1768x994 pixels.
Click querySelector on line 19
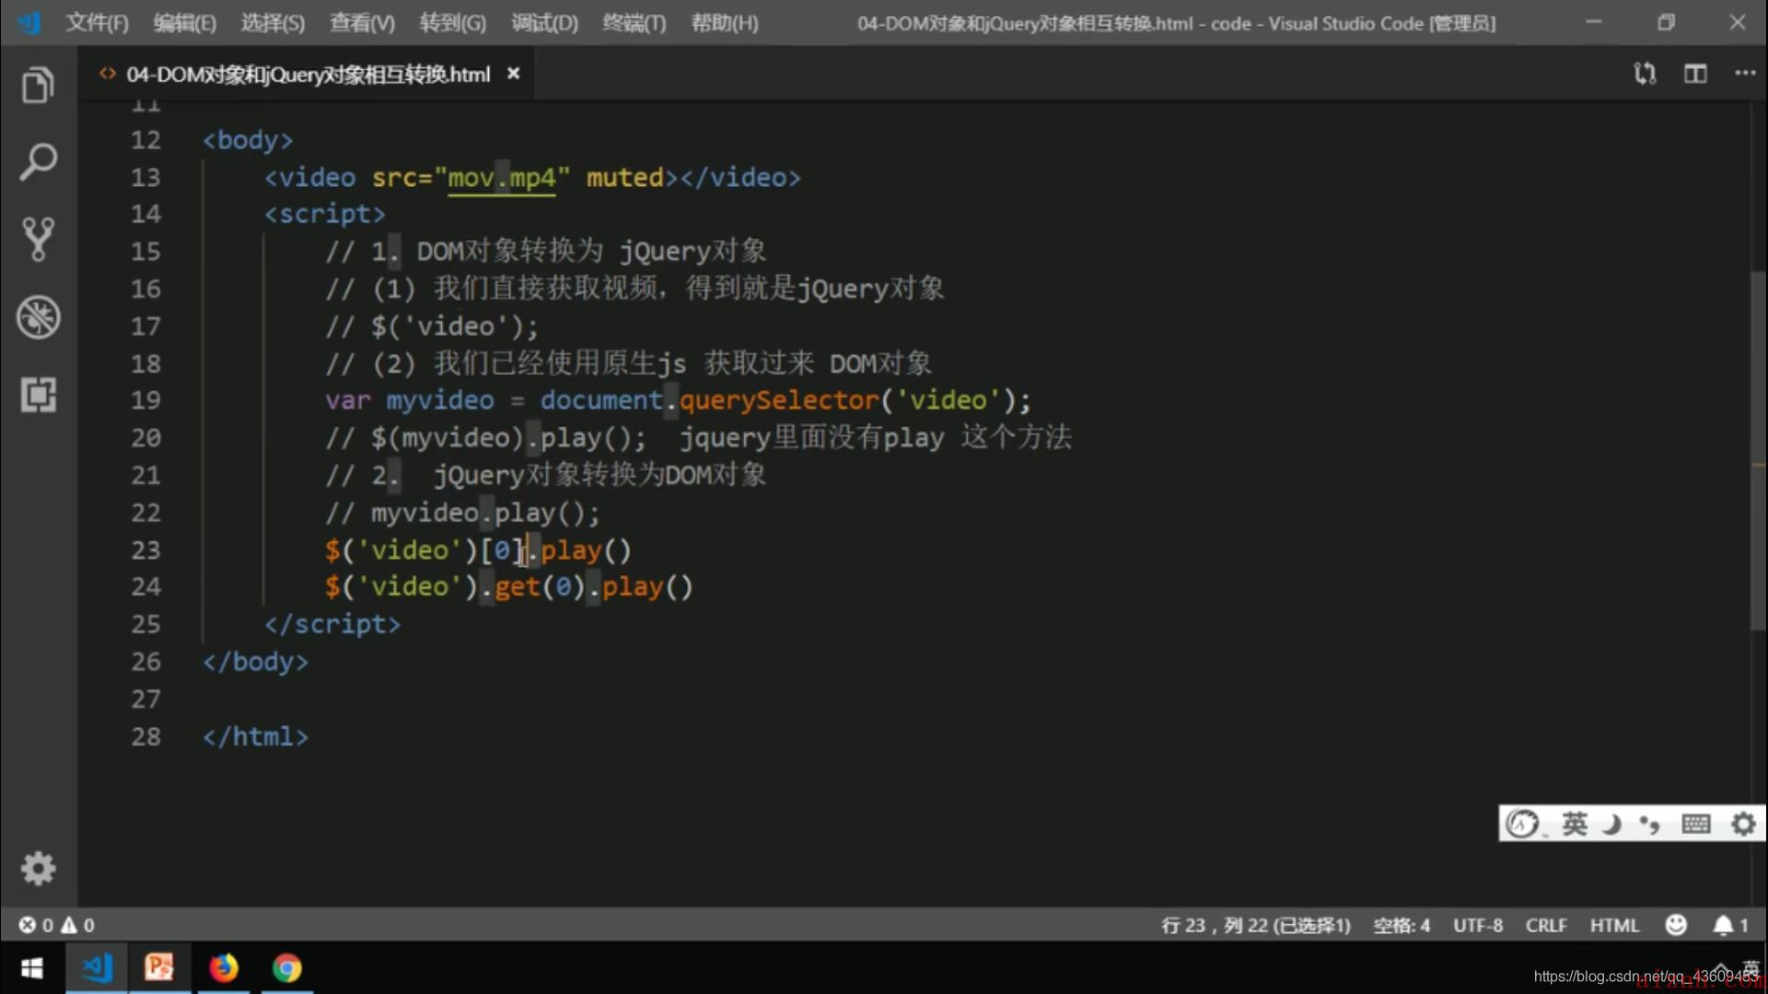(779, 400)
